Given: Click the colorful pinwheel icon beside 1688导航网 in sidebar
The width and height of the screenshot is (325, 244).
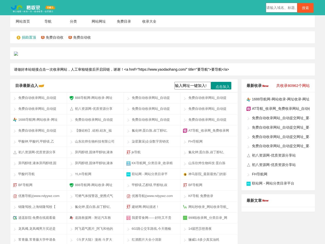Looking at the screenshot, I should coord(249,99).
